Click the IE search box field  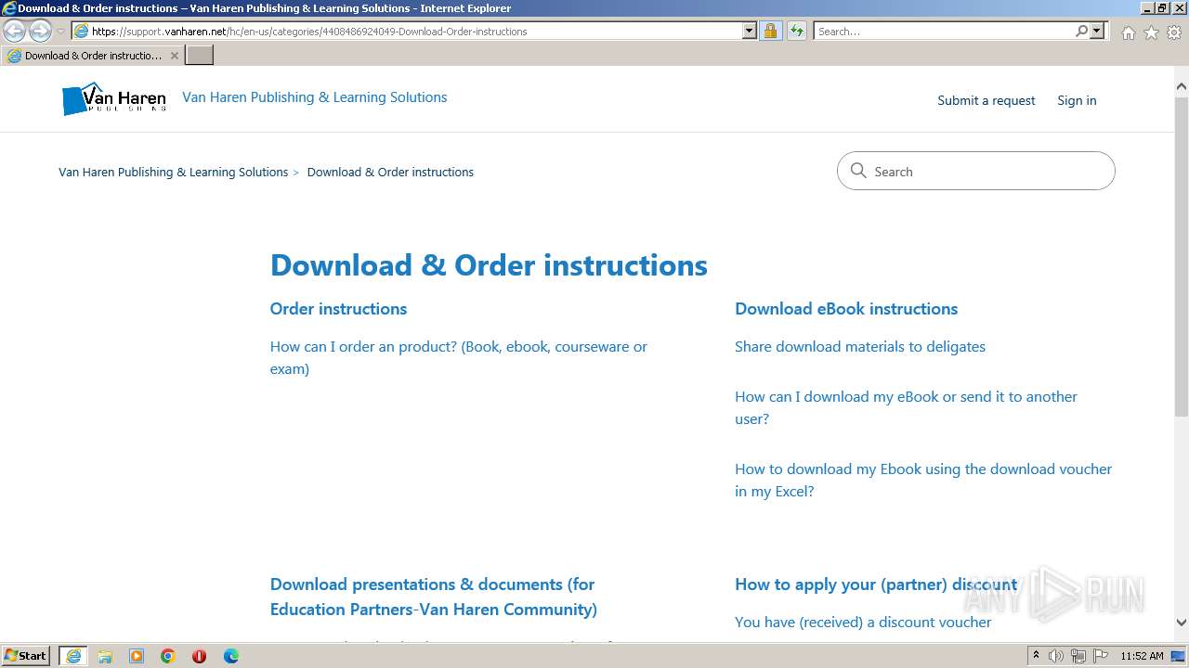(x=943, y=31)
